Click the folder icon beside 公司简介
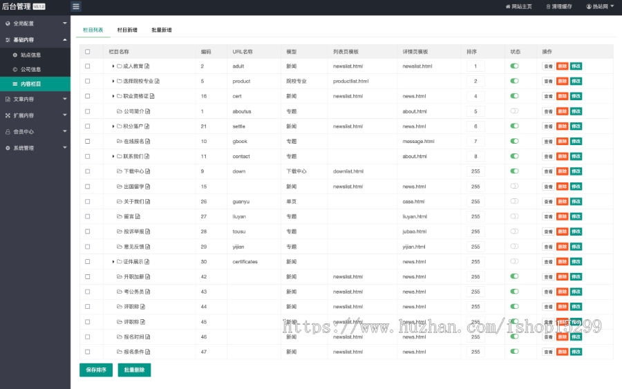The width and height of the screenshot is (622, 389). pos(120,111)
